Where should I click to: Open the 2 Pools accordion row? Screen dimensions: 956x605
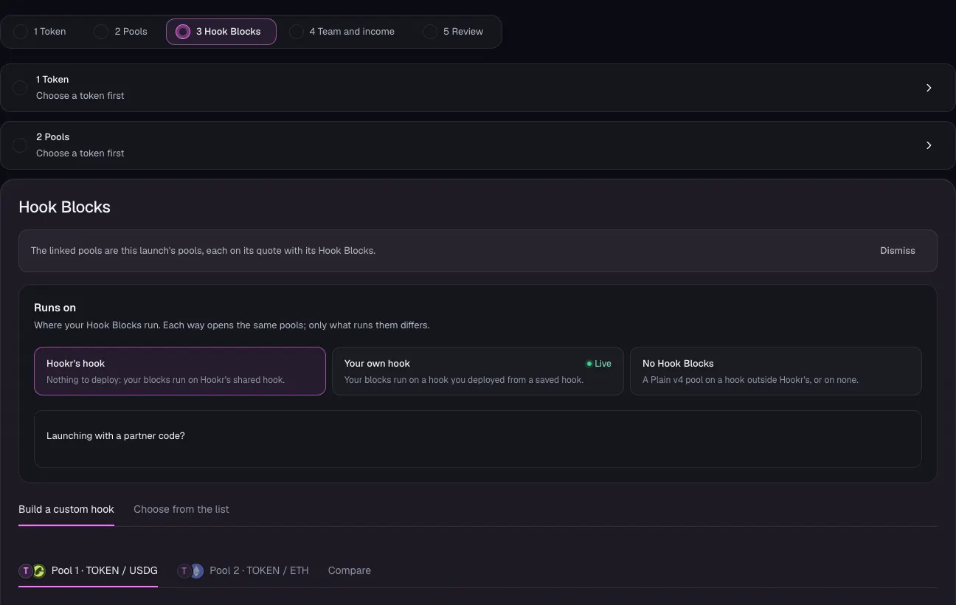point(478,145)
